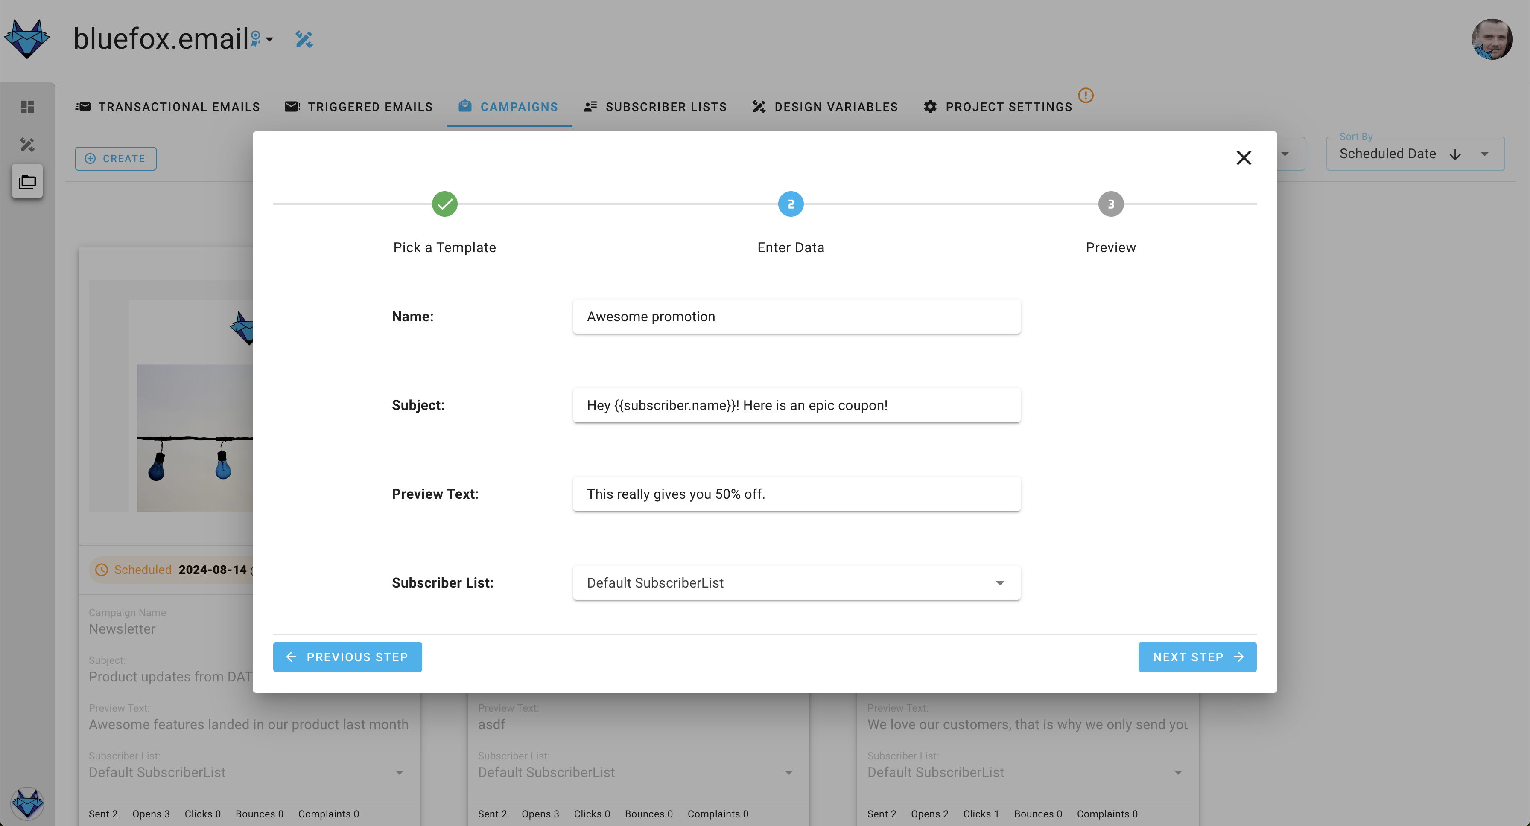Focus the Subject input field
Image resolution: width=1530 pixels, height=826 pixels.
[x=797, y=405]
